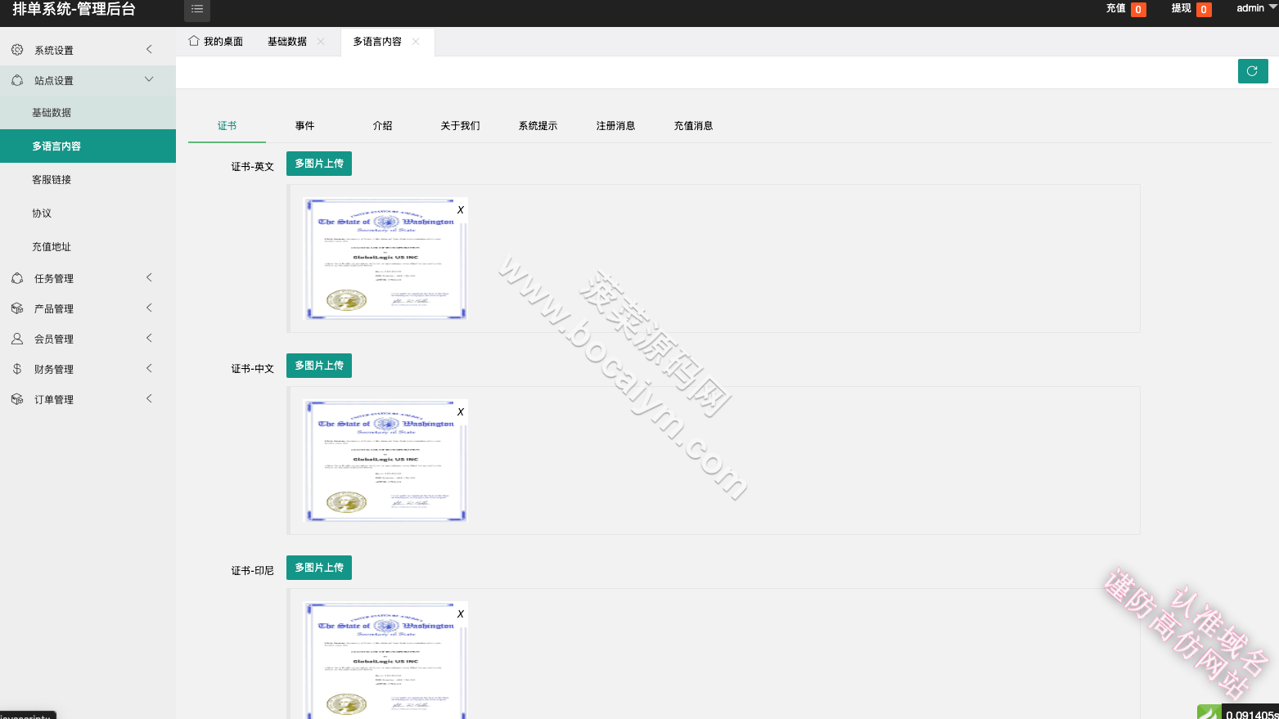Remove the 证书-中文 certificate image
The image size is (1279, 719).
point(461,412)
